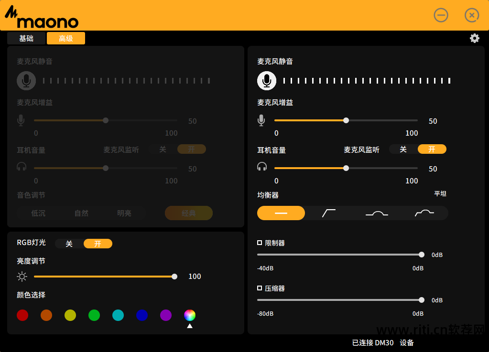
Task: Select the flat equalizer preset
Action: (x=281, y=213)
